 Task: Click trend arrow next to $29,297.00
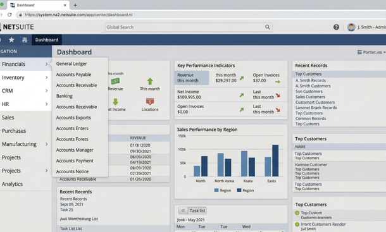coord(242,78)
